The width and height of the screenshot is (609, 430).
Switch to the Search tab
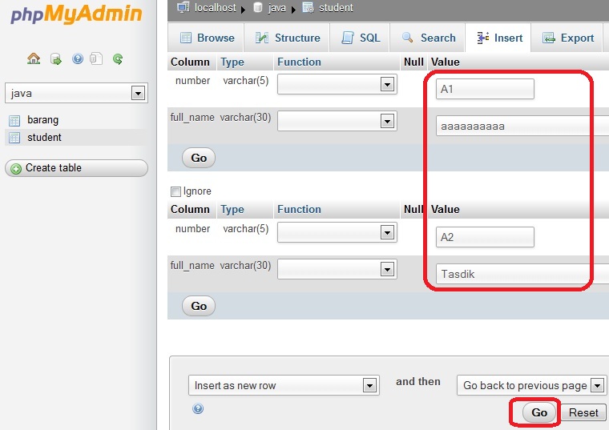(428, 38)
